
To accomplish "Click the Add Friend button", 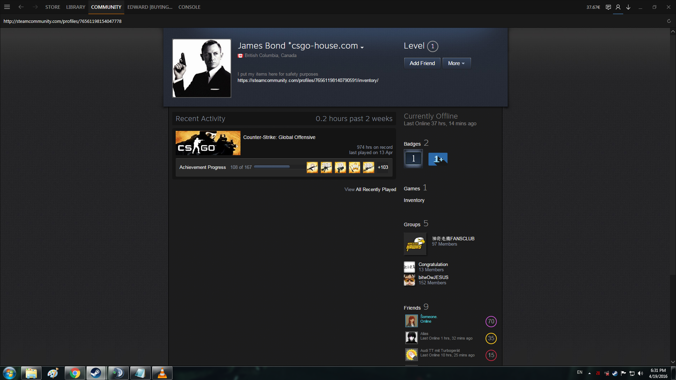I will 422,63.
